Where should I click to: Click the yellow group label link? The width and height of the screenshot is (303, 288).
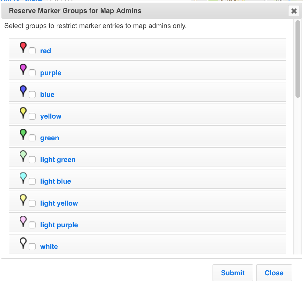[51, 116]
